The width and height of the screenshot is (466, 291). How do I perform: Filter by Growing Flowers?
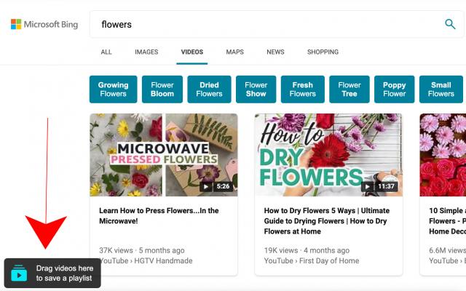(114, 89)
